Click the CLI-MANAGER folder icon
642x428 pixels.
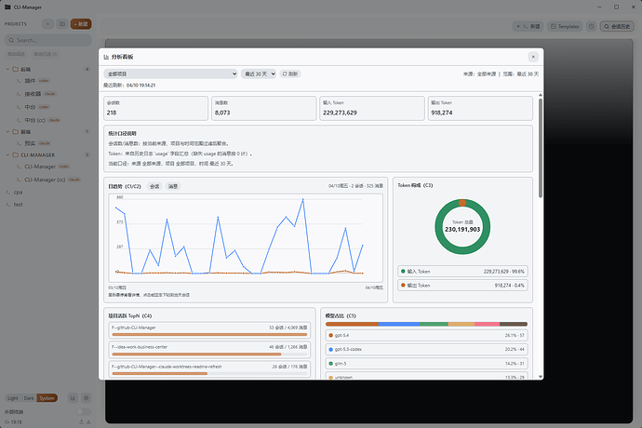coord(15,154)
